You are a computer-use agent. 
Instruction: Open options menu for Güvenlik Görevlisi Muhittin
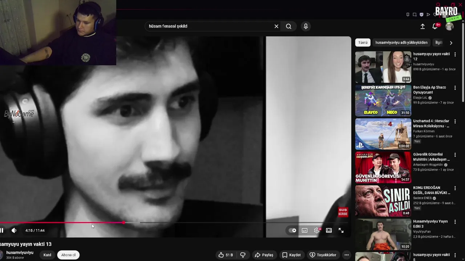pos(455,155)
